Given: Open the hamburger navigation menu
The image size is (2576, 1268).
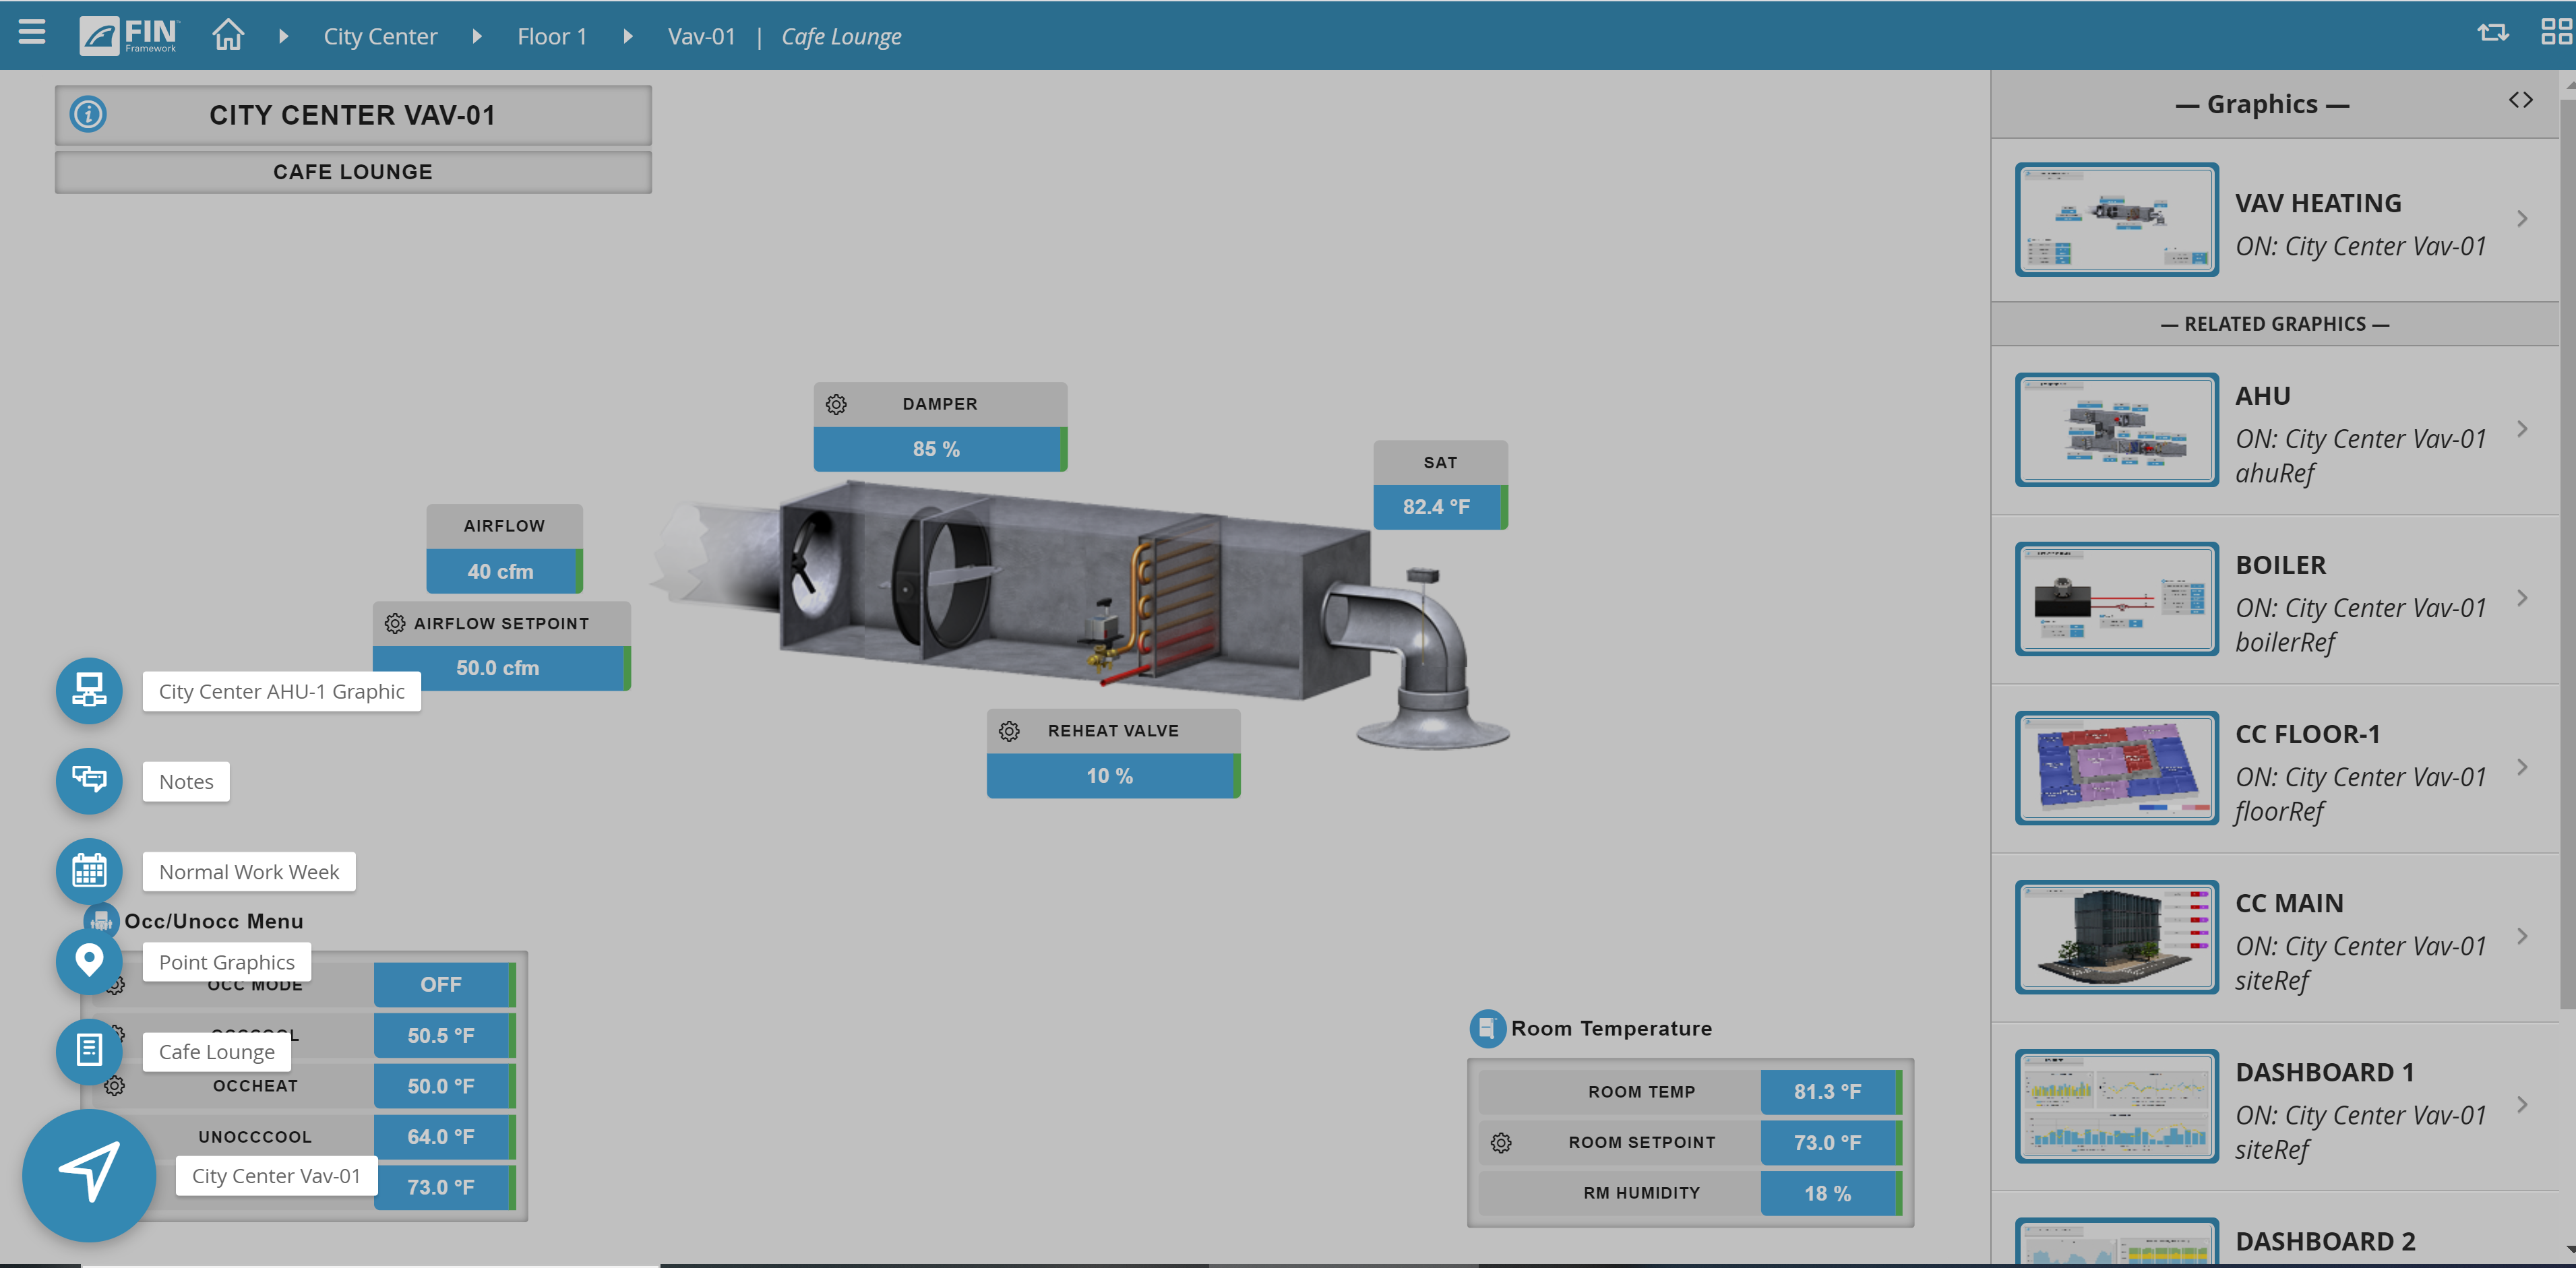Looking at the screenshot, I should [x=31, y=33].
